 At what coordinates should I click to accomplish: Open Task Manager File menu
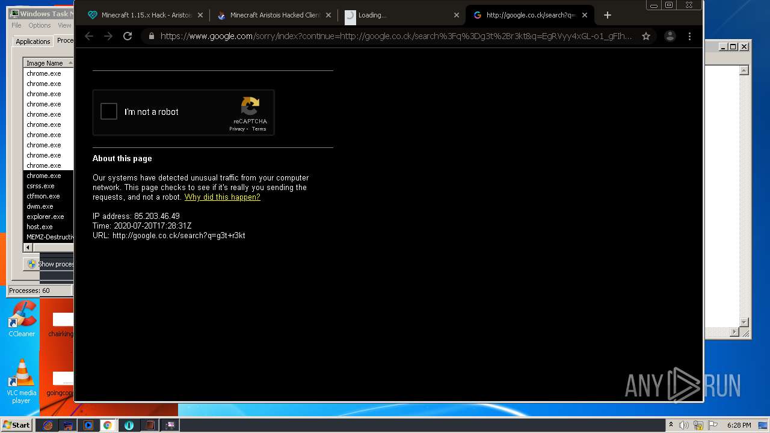tap(16, 25)
